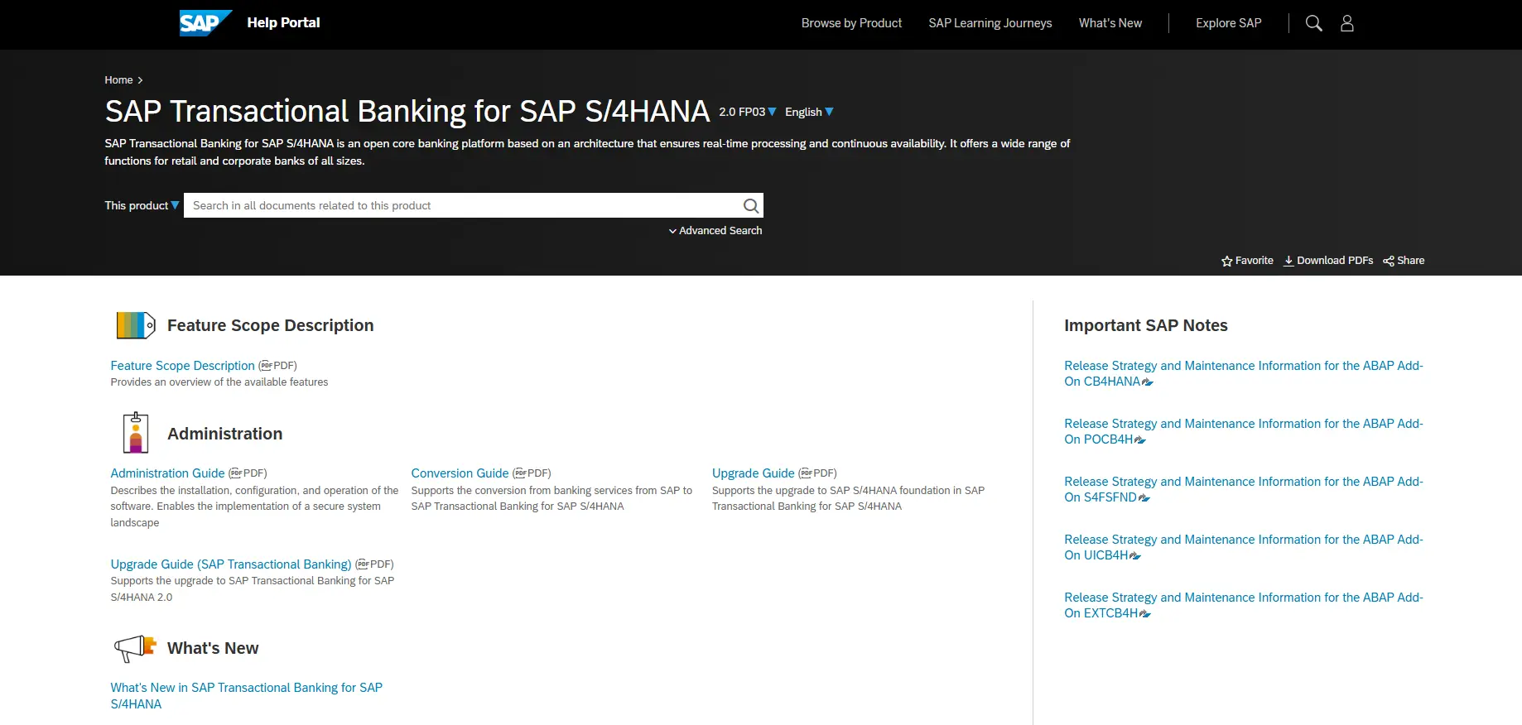Screen dimensions: 1522x725
Task: Click the Important SAP Notes heading
Action: 1146,325
